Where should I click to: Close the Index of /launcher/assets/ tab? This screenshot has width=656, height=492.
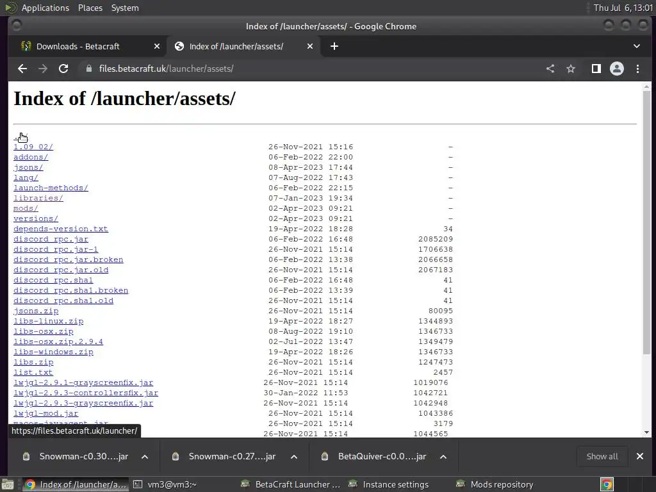click(x=310, y=46)
